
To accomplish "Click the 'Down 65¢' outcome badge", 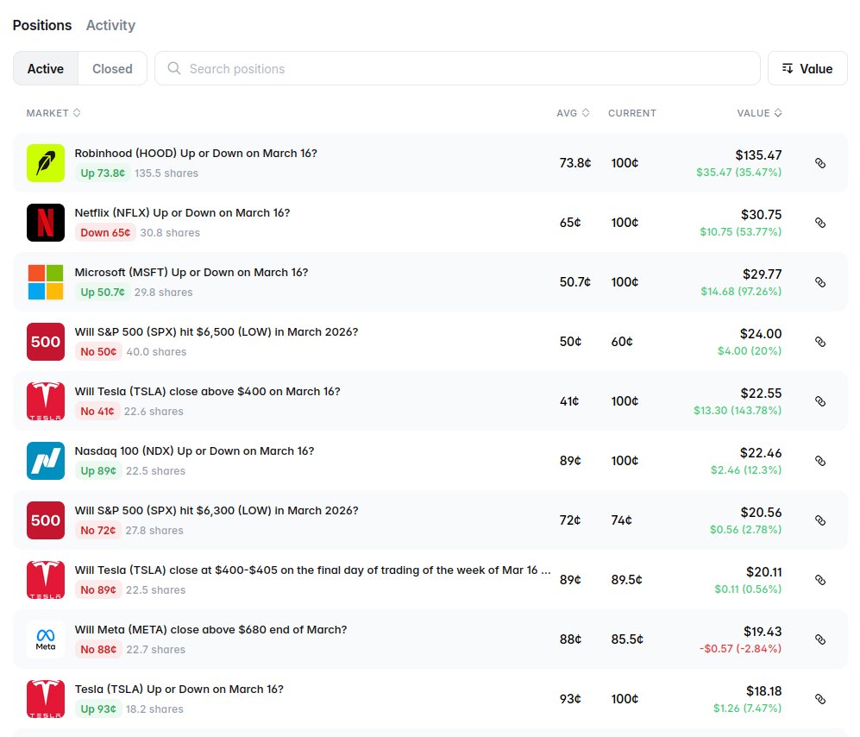I will pos(105,233).
